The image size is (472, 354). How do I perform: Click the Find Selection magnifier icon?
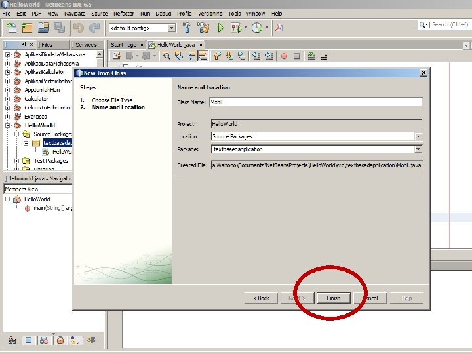coord(166,56)
